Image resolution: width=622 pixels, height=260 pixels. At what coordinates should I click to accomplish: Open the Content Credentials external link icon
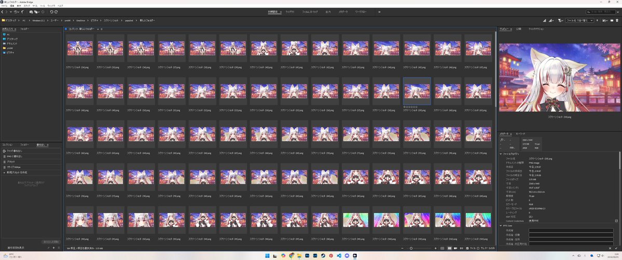click(616, 221)
